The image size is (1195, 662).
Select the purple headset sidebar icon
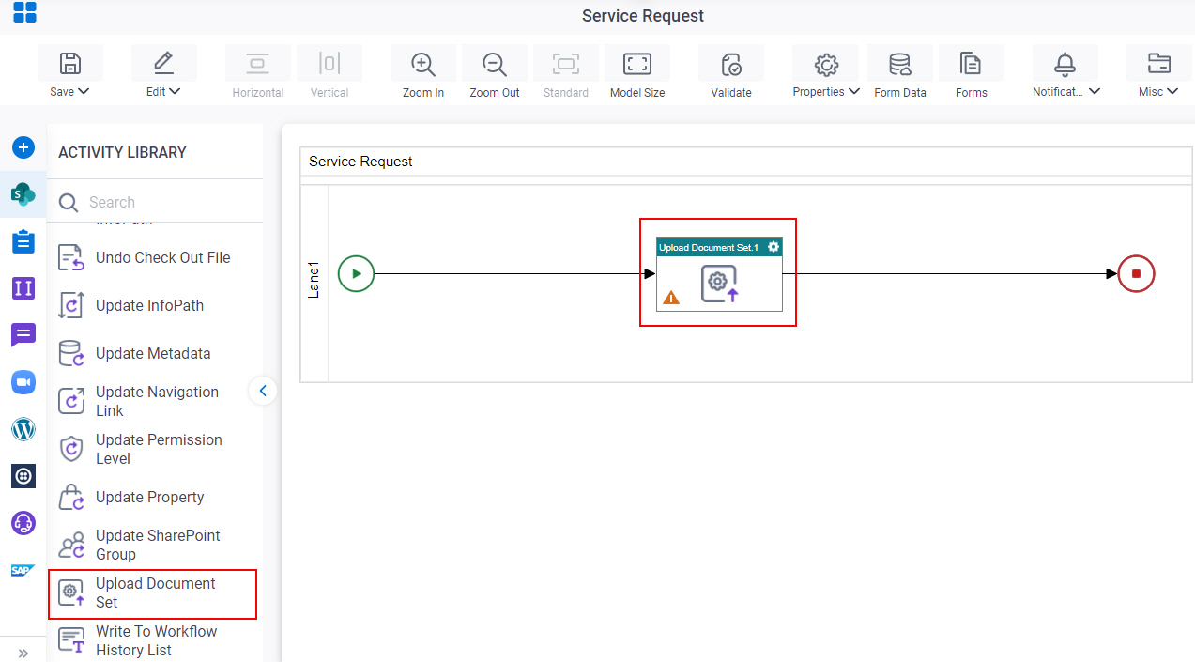pos(23,523)
